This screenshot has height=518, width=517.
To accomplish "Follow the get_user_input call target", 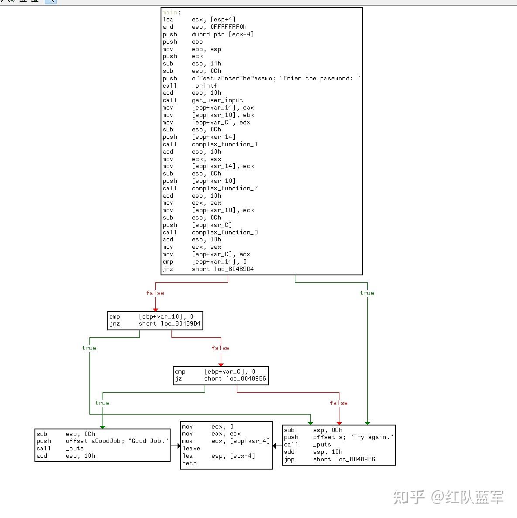I will 217,100.
